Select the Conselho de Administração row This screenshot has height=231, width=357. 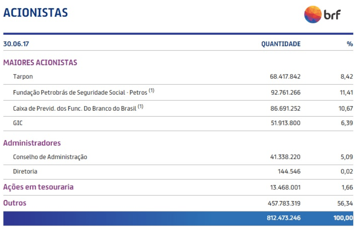(x=178, y=157)
